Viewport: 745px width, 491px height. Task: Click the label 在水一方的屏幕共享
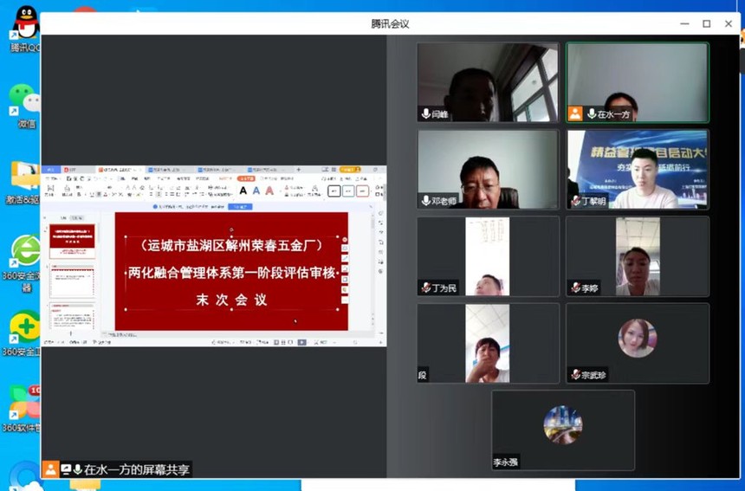point(137,469)
